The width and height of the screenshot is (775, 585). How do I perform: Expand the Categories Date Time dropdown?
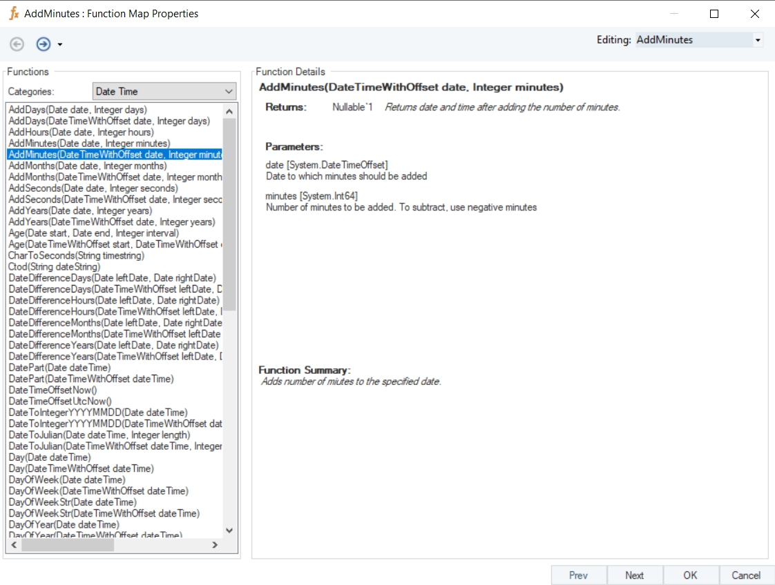pos(229,91)
